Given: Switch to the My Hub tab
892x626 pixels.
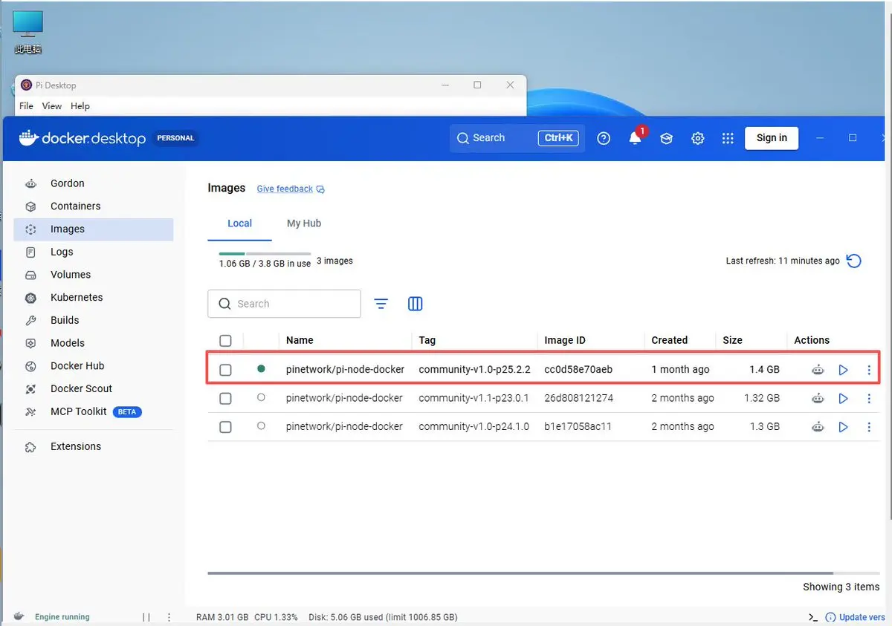Looking at the screenshot, I should [304, 224].
